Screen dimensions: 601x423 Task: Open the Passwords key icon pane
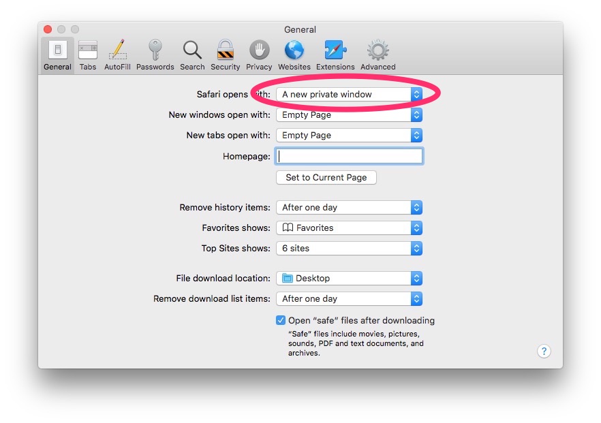pos(155,55)
